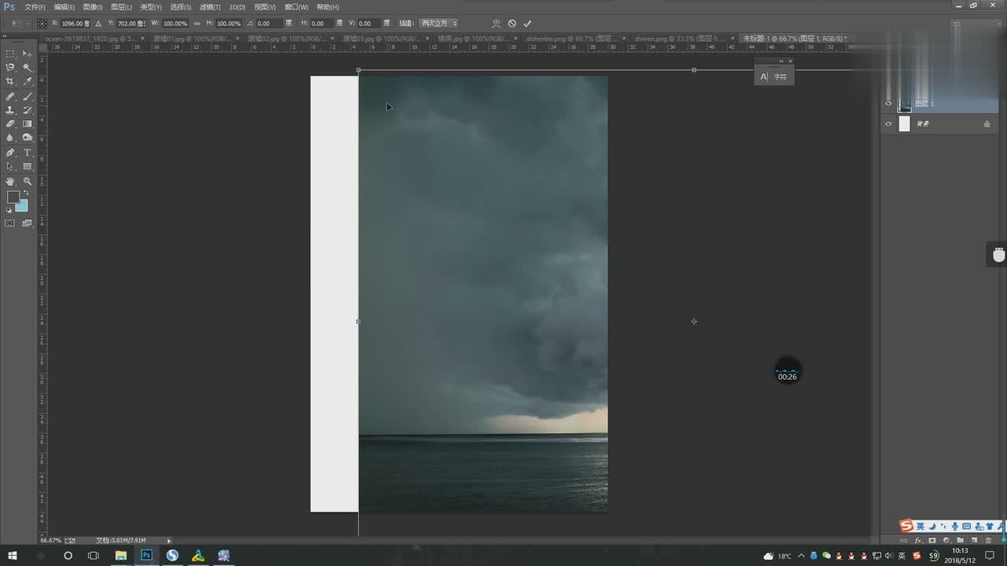Screen dimensions: 1007x566
Task: Set transform reference point location
Action: click(42, 24)
